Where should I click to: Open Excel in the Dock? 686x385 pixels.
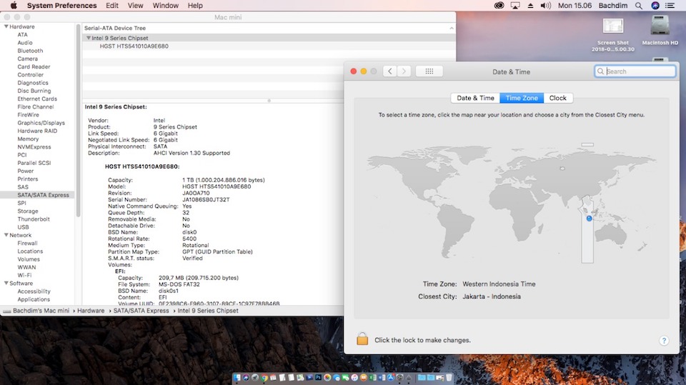point(372,378)
